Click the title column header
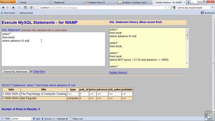This screenshot has height=121, width=215. [x=44, y=89]
